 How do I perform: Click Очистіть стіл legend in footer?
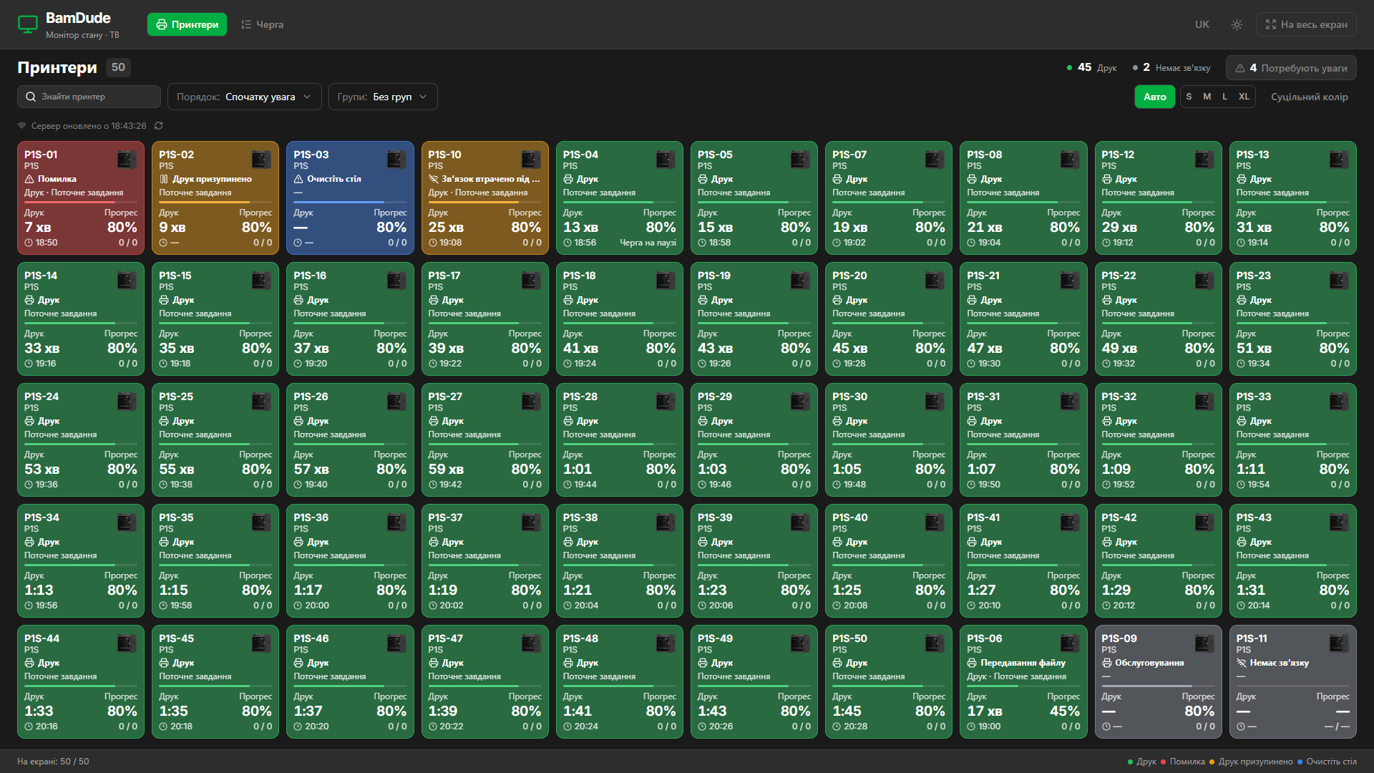click(x=1327, y=762)
